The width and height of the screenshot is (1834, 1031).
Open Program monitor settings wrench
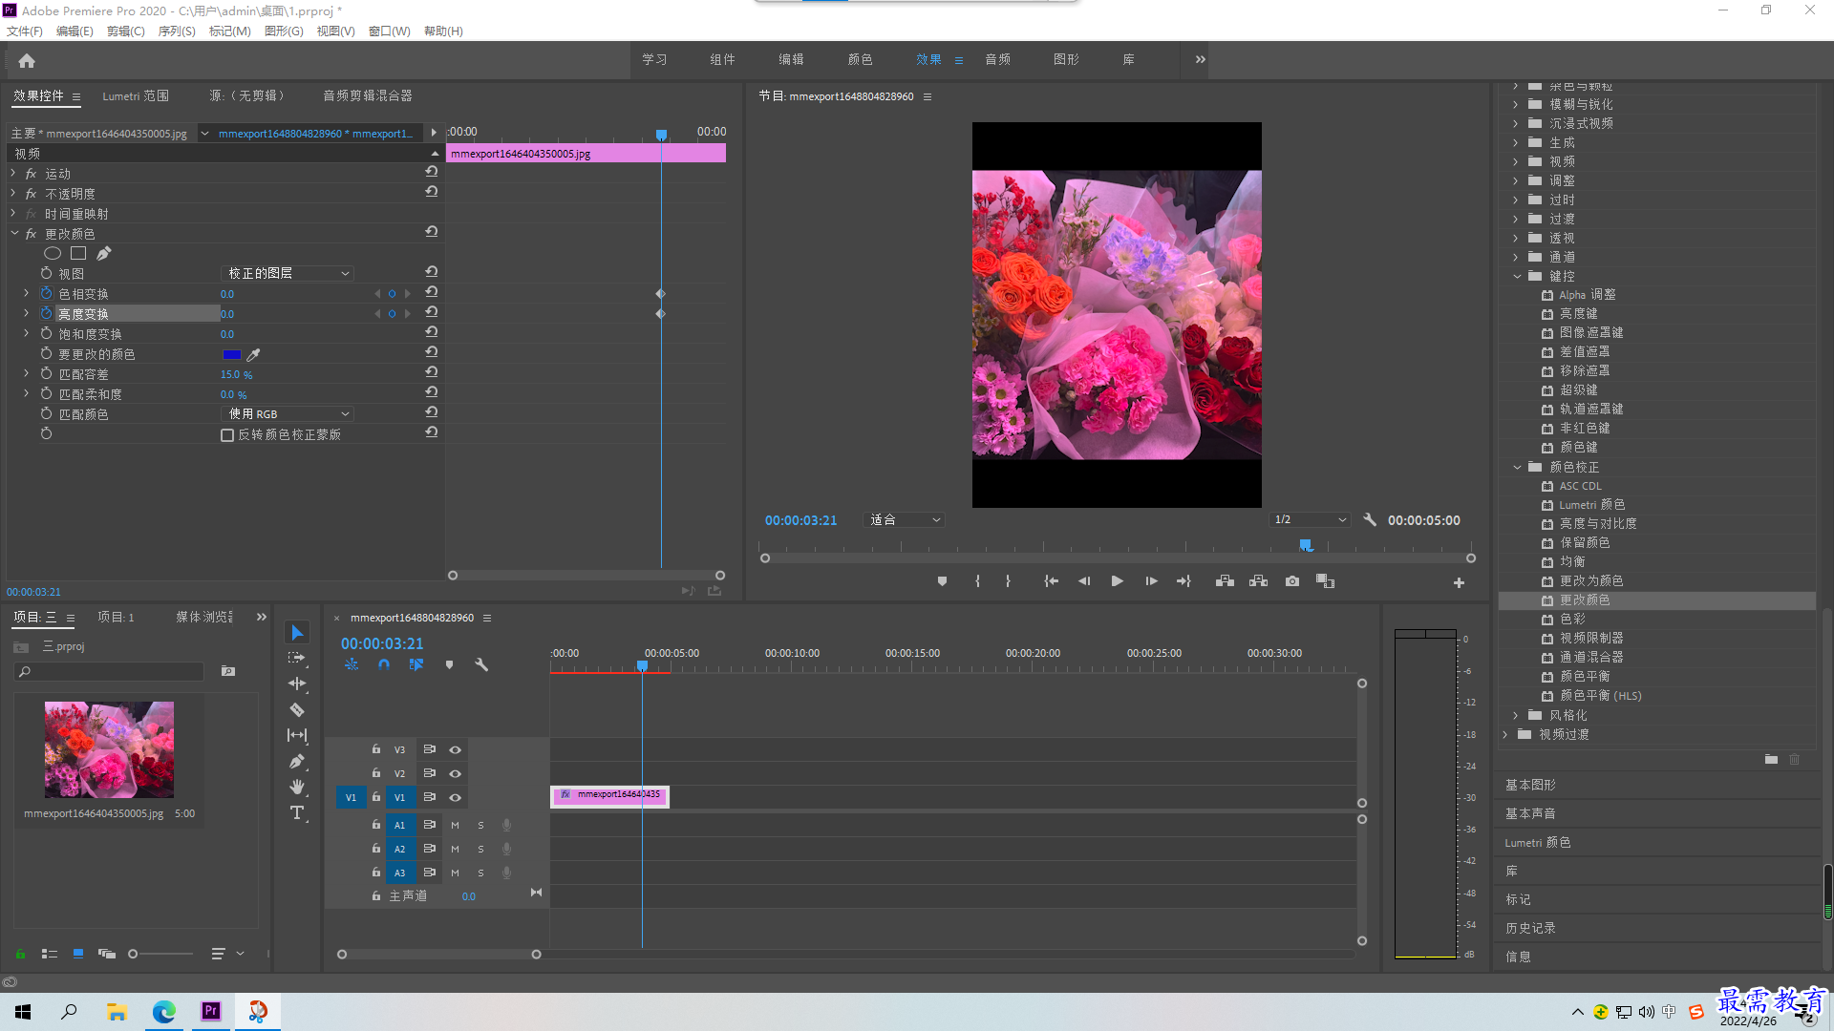(x=1370, y=520)
